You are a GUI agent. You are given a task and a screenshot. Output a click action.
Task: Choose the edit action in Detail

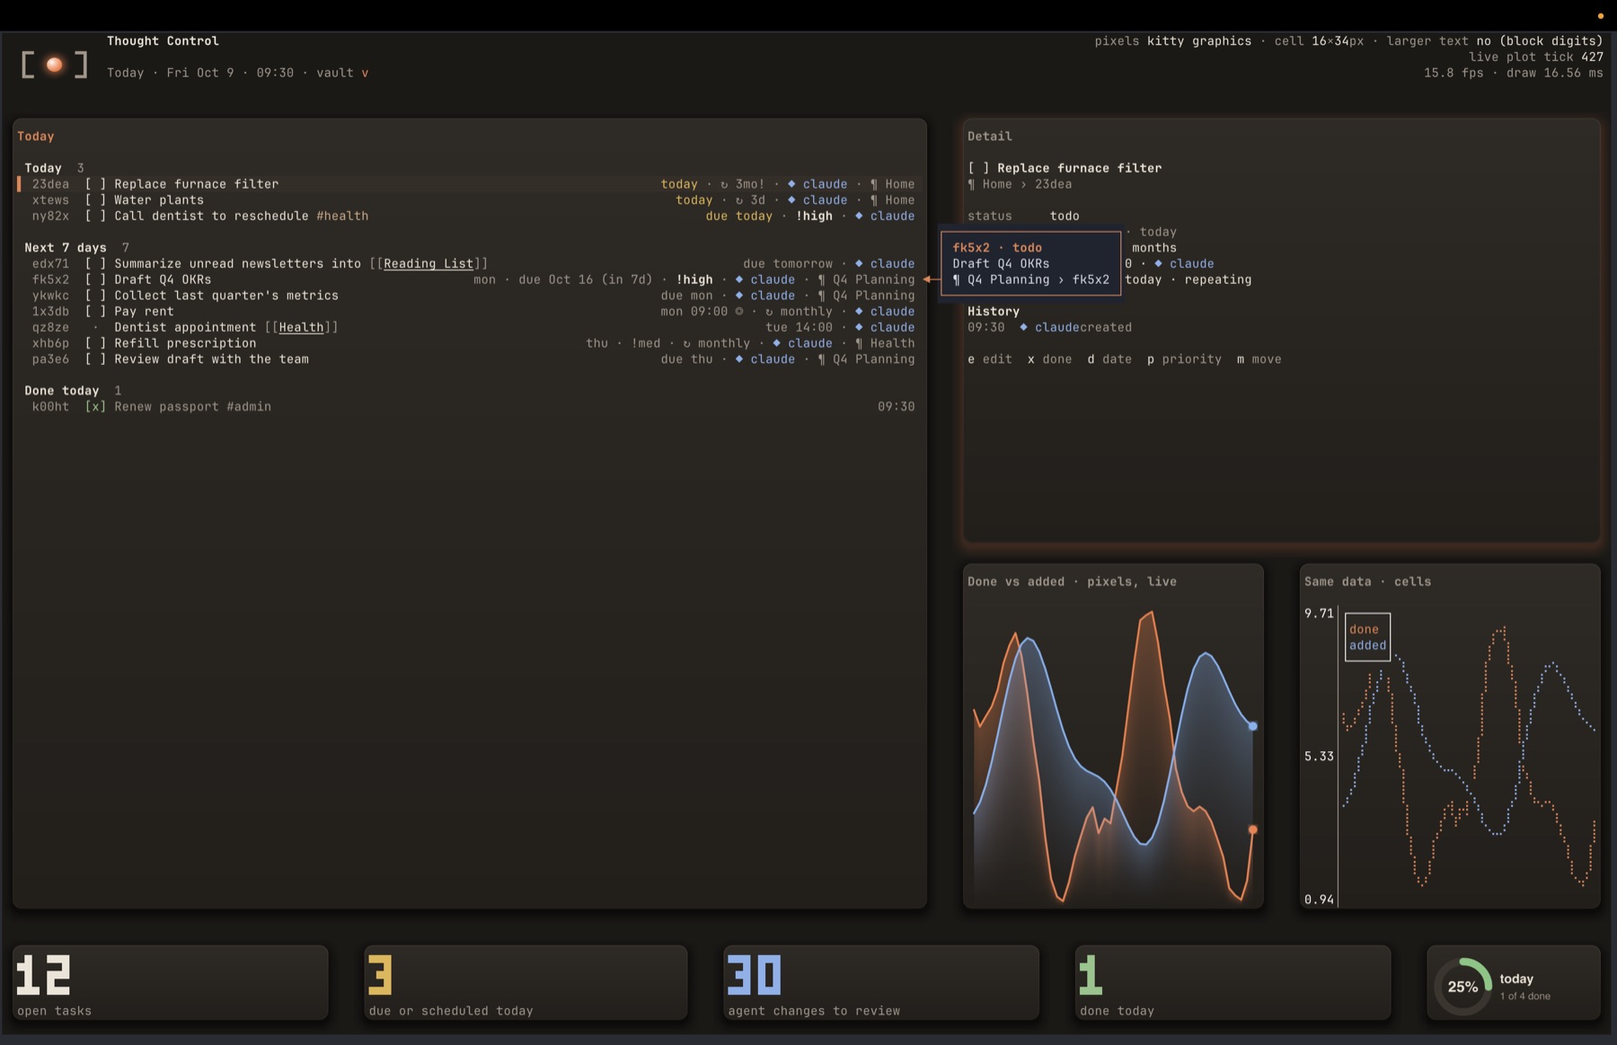coord(990,359)
